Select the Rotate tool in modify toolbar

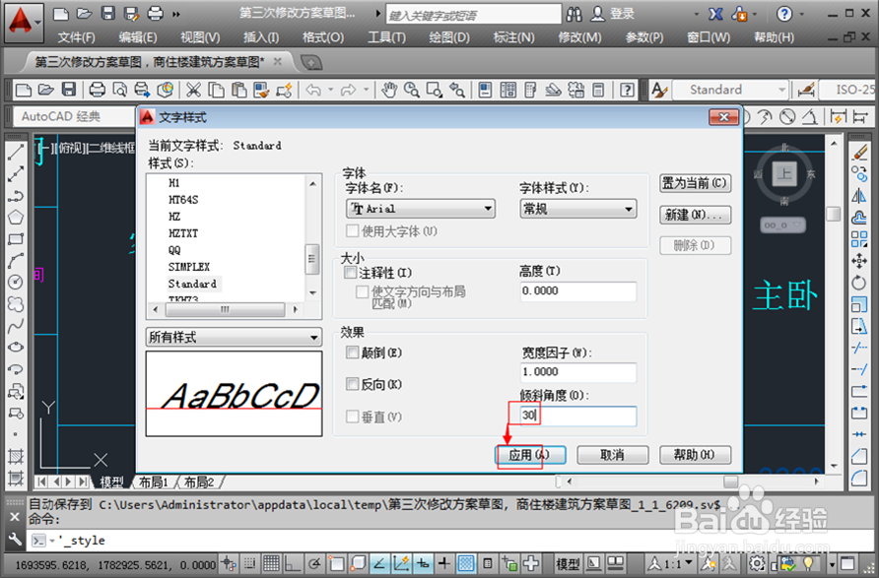coord(859,283)
